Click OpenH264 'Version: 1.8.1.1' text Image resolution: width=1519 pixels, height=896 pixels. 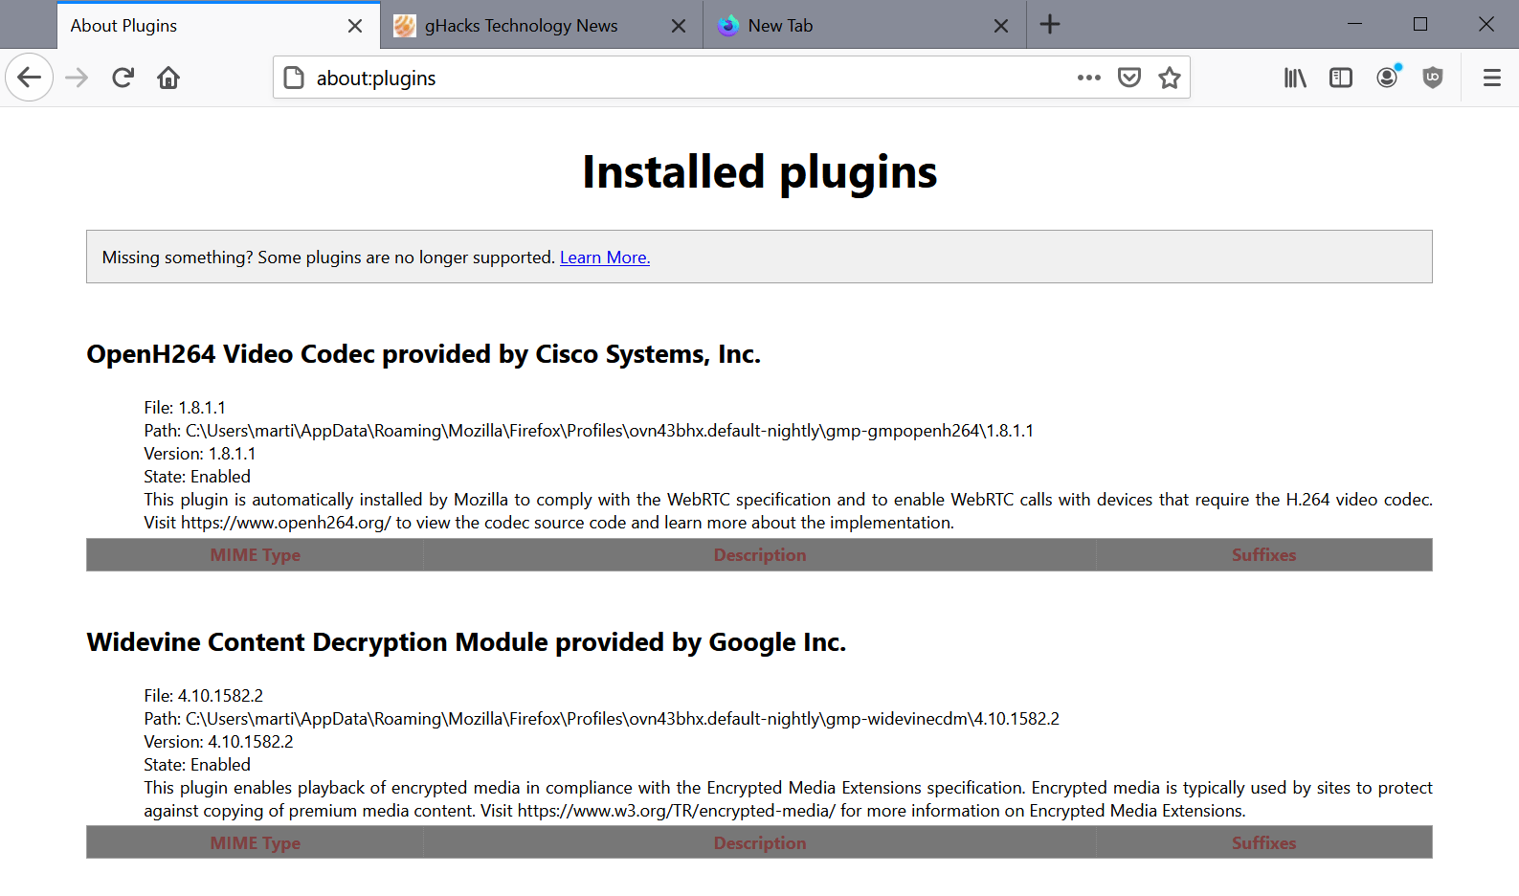tap(200, 454)
